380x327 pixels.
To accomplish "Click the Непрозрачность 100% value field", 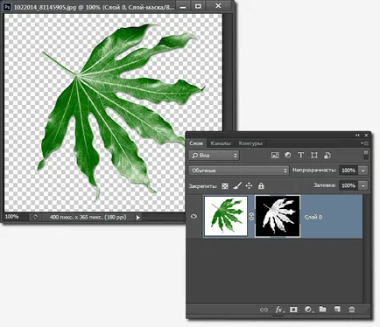I will [348, 170].
